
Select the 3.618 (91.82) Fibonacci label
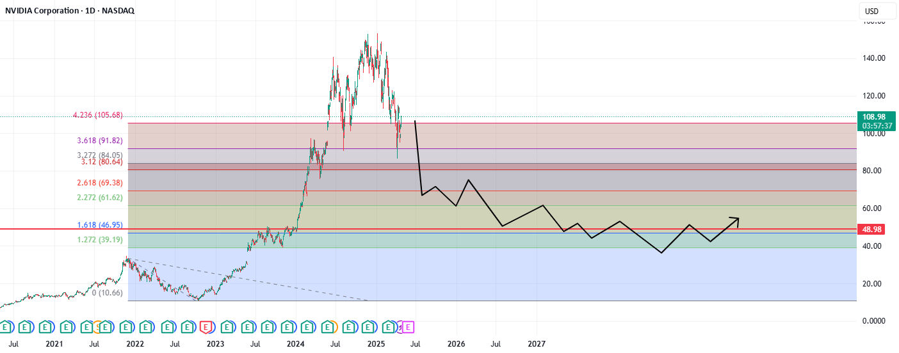coord(100,140)
